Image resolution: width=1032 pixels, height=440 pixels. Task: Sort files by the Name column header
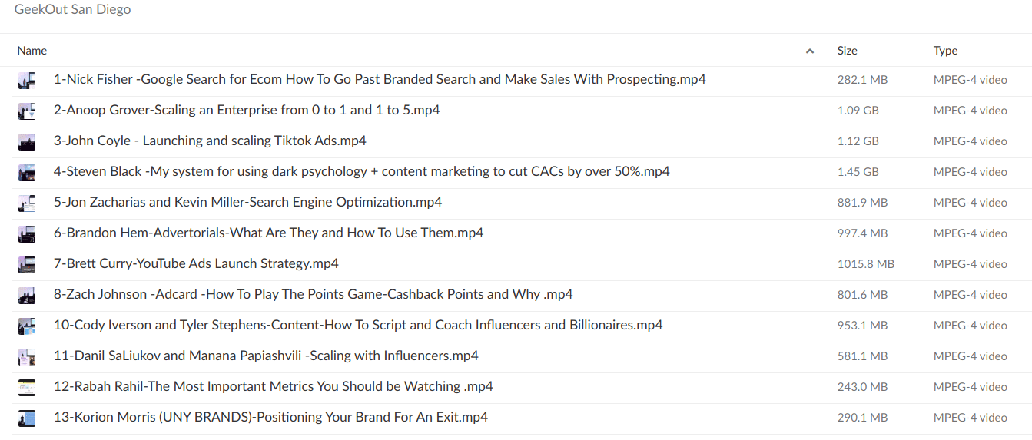tap(32, 51)
